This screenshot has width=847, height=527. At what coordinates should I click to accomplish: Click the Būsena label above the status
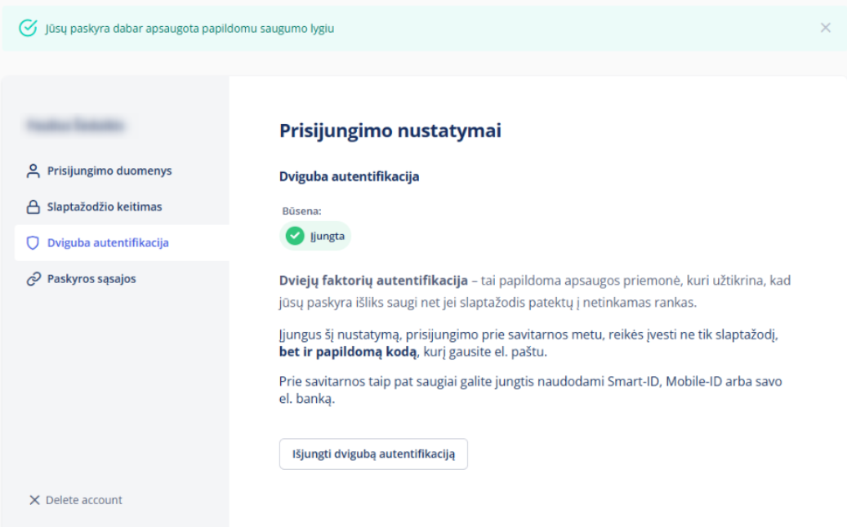[301, 210]
